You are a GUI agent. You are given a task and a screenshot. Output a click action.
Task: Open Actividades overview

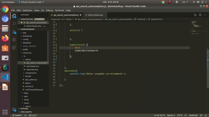click(8, 2)
